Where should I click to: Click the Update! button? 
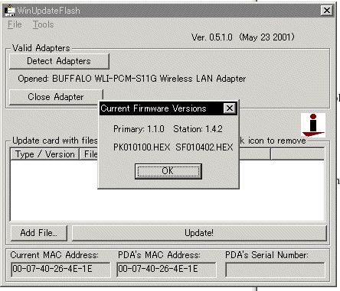[199, 233]
